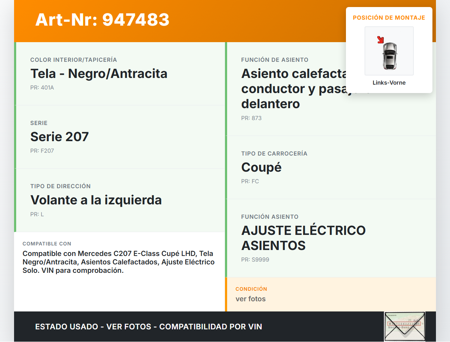Click the code PR: S9999
Viewport: 450px width, 342px height.
tap(255, 259)
